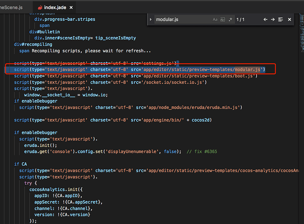Switch to the Scene.js tab

coord(13,8)
